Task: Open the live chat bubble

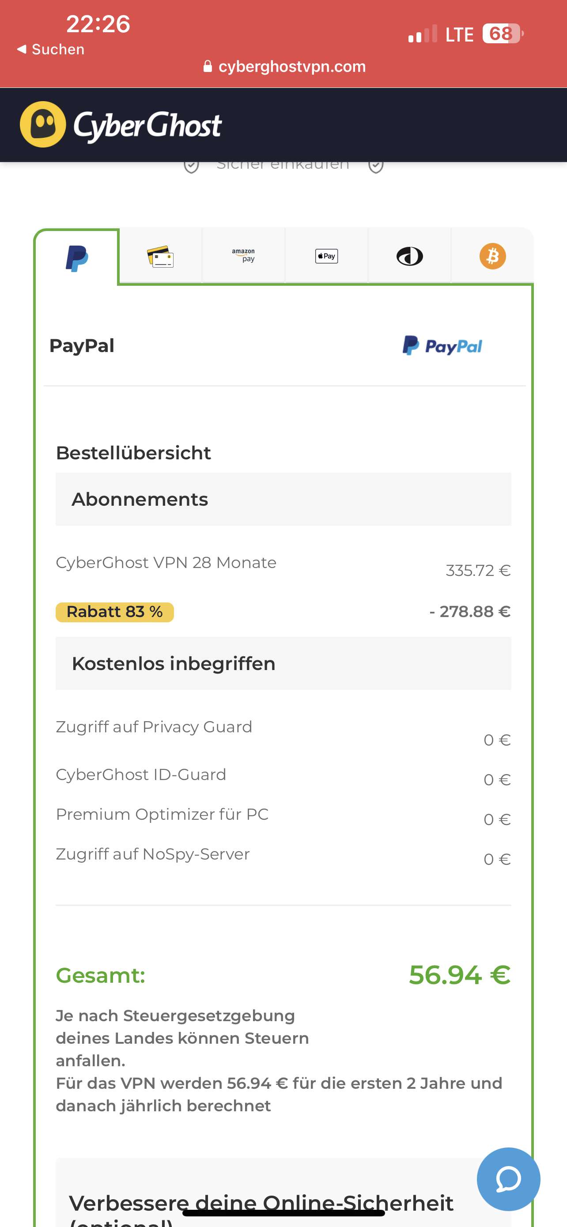Action: [x=508, y=1179]
